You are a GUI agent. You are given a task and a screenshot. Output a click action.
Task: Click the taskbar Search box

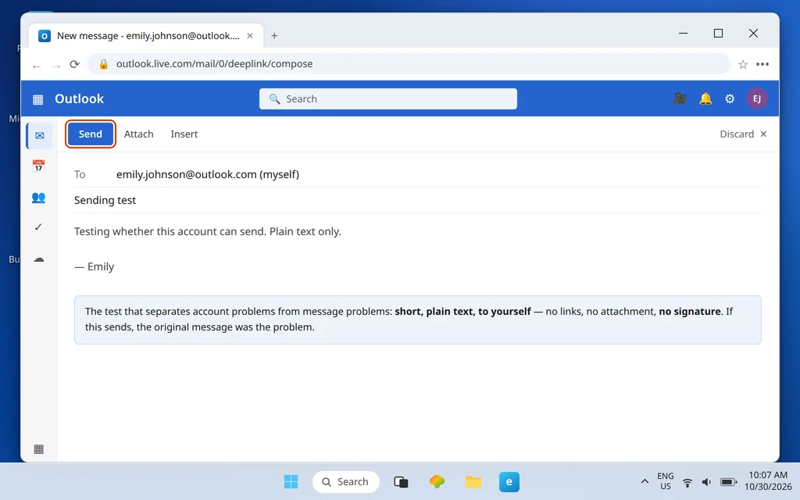point(346,481)
